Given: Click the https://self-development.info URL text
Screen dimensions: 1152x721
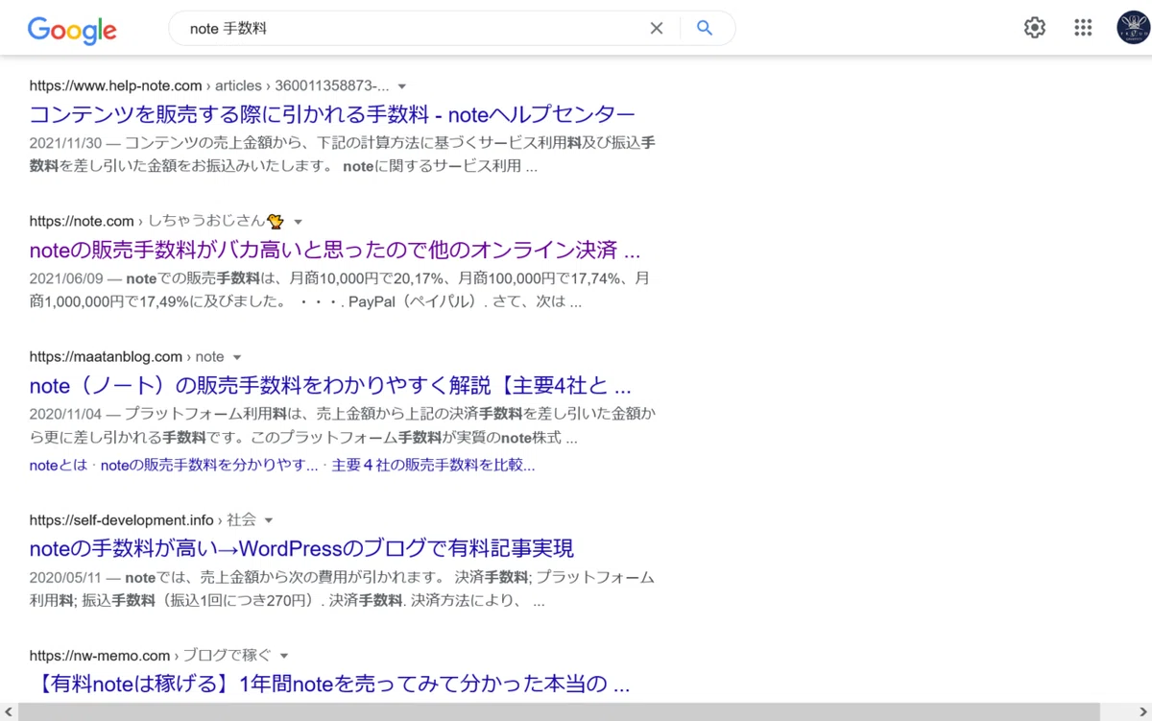Looking at the screenshot, I should (x=122, y=519).
